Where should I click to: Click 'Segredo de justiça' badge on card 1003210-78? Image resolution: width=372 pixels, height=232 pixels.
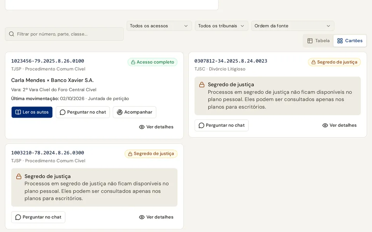coord(151,154)
